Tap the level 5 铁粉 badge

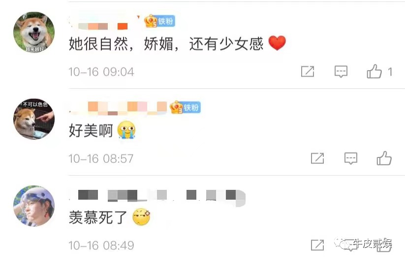[159, 21]
